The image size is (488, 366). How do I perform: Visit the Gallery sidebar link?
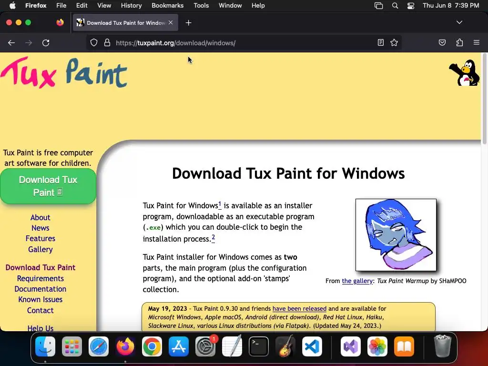coord(40,250)
